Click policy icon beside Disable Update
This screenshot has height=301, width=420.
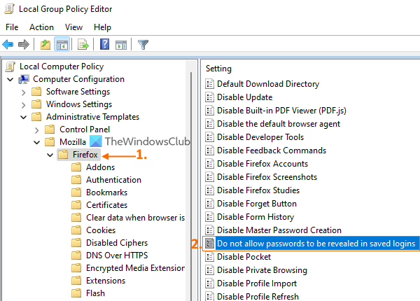click(209, 97)
